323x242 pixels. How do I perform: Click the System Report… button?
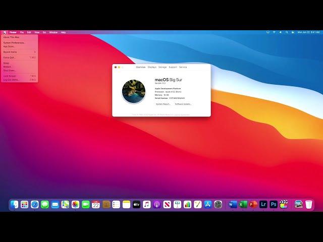(x=163, y=104)
